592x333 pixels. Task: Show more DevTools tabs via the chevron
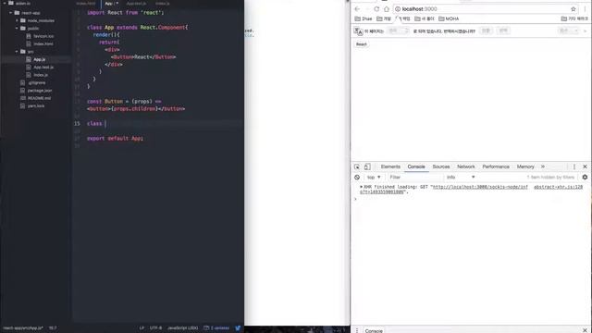(x=543, y=166)
